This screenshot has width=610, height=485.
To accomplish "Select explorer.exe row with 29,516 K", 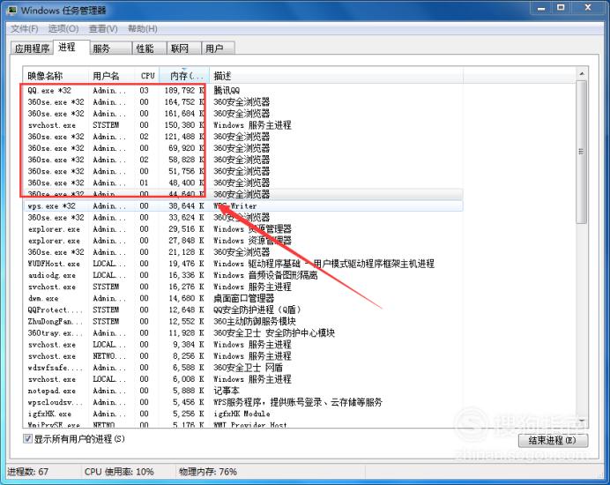I will tap(243, 229).
